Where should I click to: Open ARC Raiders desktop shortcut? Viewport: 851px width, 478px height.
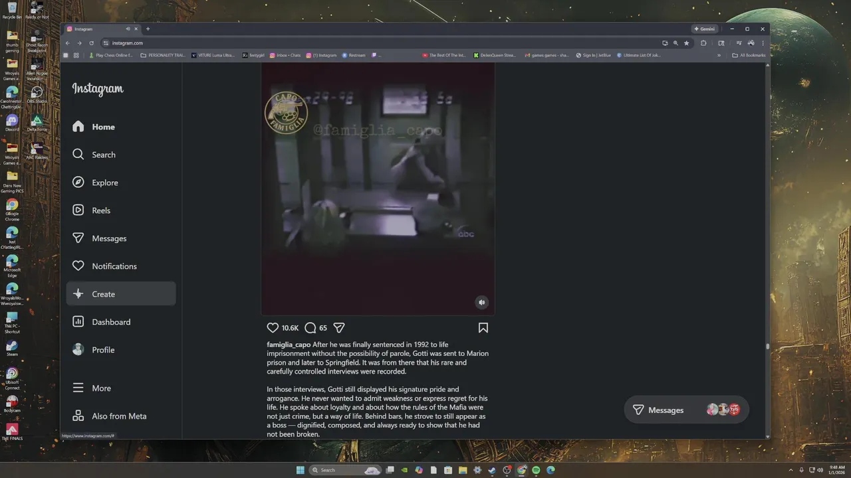tap(37, 151)
